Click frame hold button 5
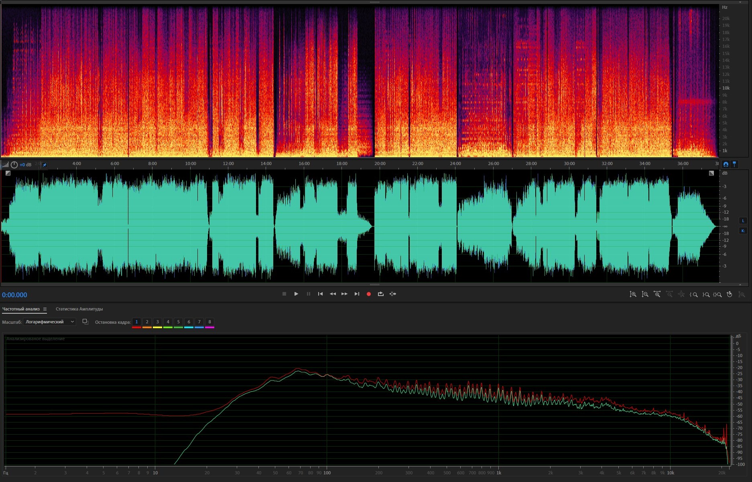Viewport: 752px width, 482px height. 178,322
